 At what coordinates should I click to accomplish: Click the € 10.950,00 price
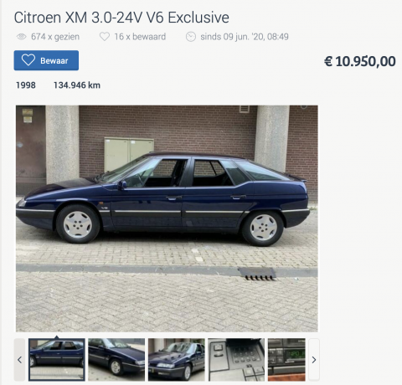click(360, 61)
